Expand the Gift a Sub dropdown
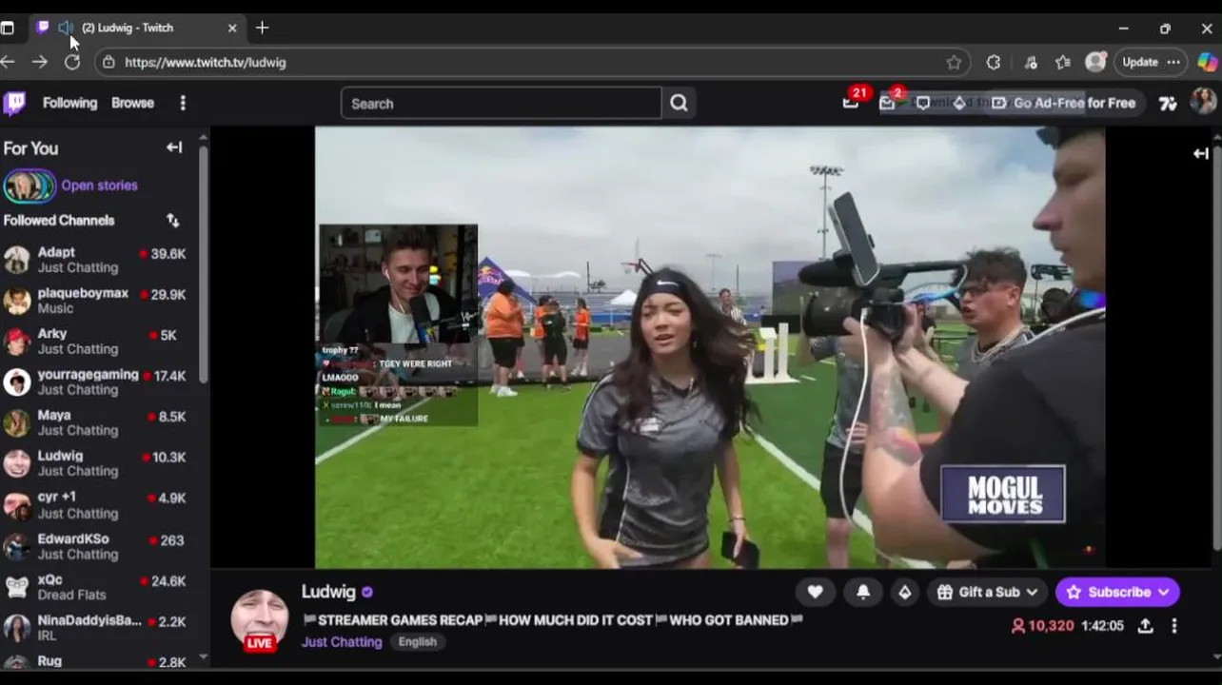The height and width of the screenshot is (685, 1222). tap(988, 592)
